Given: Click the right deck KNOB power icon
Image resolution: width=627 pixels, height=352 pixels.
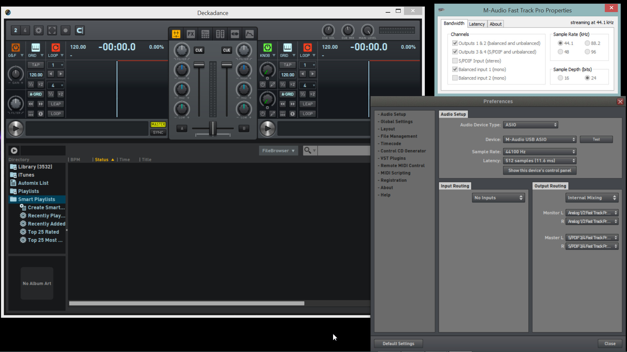Looking at the screenshot, I should point(267,48).
